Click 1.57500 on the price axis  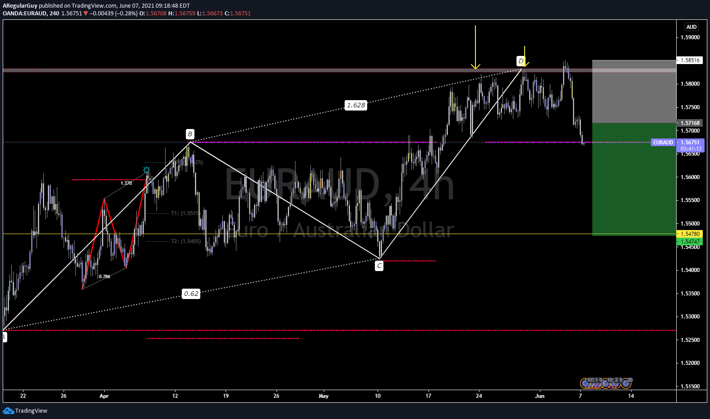click(690, 107)
